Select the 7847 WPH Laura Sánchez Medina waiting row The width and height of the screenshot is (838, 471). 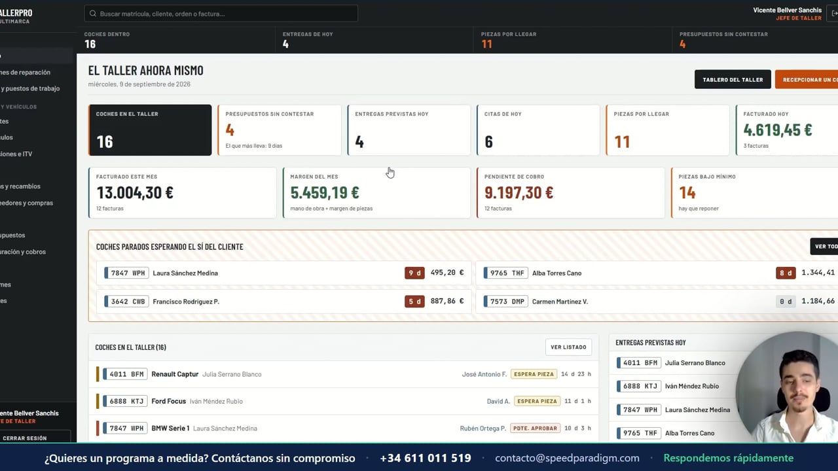click(283, 273)
